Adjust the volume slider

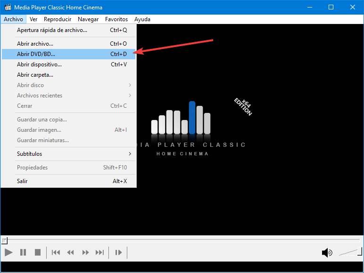[350, 252]
